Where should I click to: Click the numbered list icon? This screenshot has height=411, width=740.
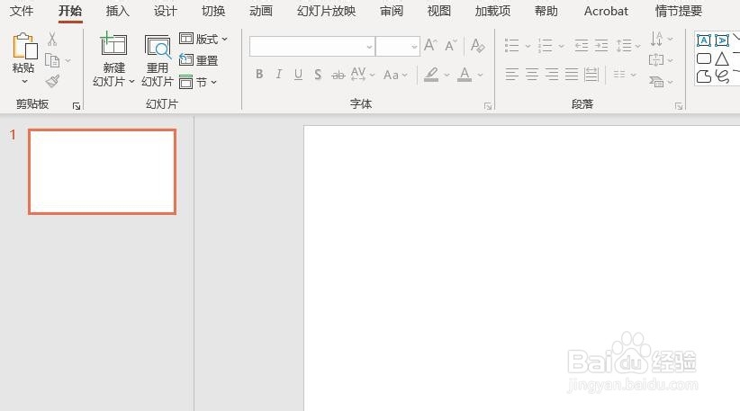[x=545, y=46]
